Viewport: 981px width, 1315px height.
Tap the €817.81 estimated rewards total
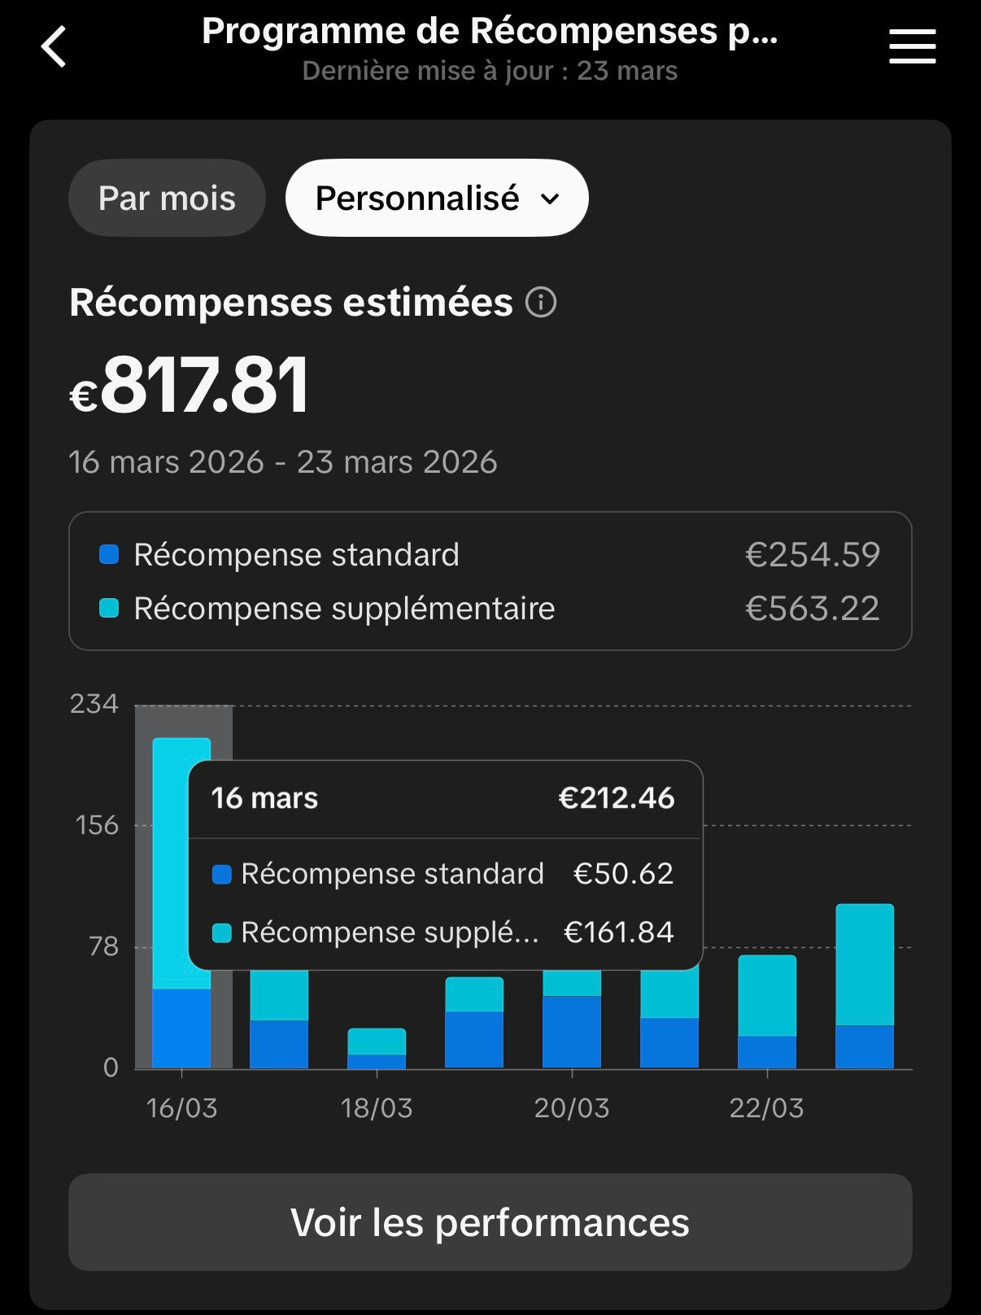189,386
